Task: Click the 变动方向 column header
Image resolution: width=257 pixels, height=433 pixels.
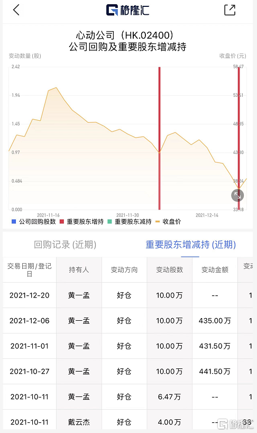Action: pyautogui.click(x=124, y=270)
